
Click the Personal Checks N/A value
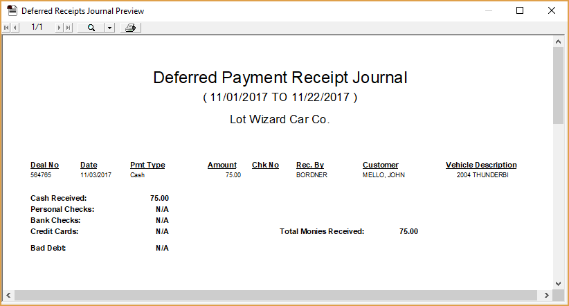(162, 210)
